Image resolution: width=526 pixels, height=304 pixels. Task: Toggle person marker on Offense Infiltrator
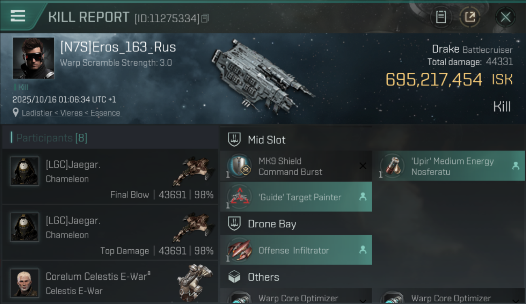(x=363, y=250)
